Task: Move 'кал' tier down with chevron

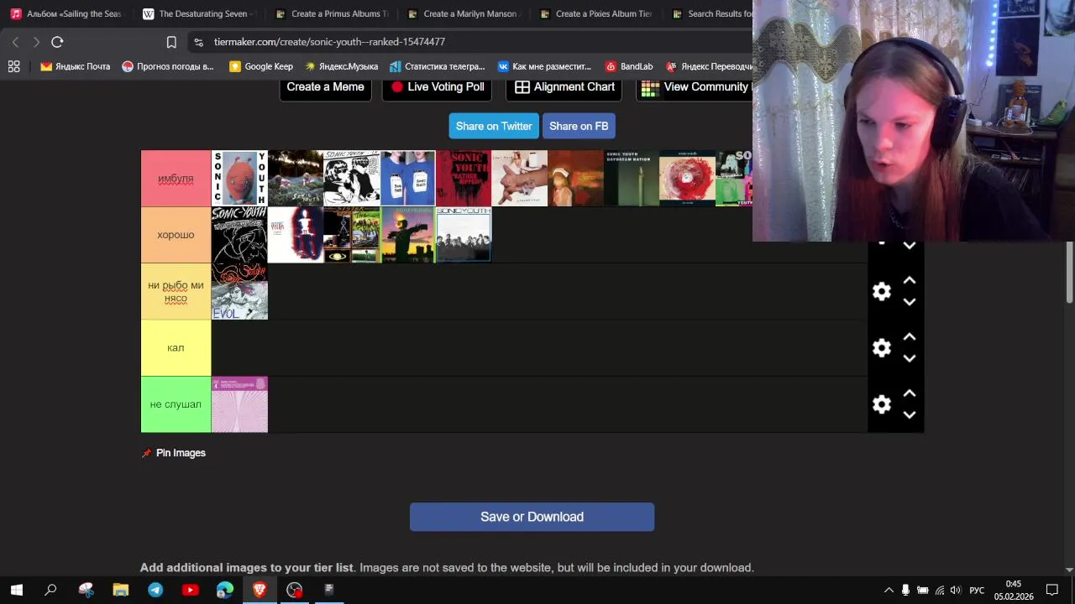Action: (909, 358)
